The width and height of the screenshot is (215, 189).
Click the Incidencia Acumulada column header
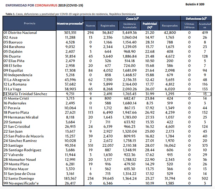(x=128, y=25)
